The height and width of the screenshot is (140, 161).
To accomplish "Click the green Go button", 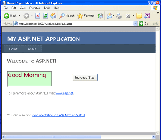I will click(143, 24).
